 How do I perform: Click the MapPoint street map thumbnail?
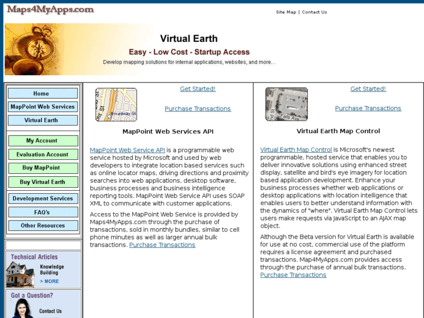(116, 104)
